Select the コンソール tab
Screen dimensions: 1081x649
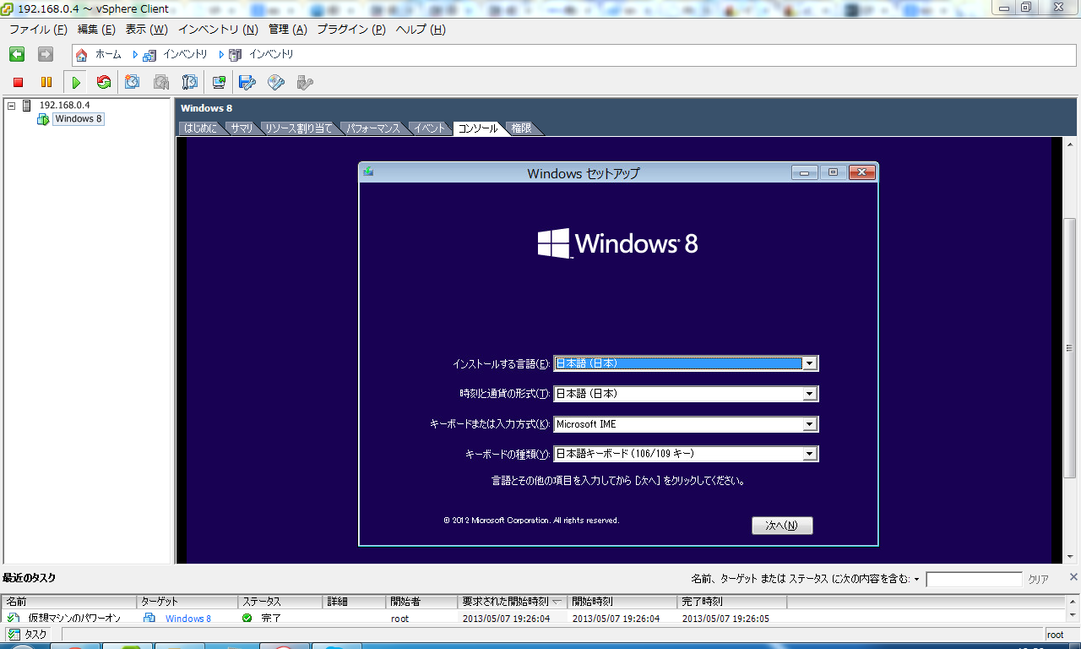pos(478,128)
